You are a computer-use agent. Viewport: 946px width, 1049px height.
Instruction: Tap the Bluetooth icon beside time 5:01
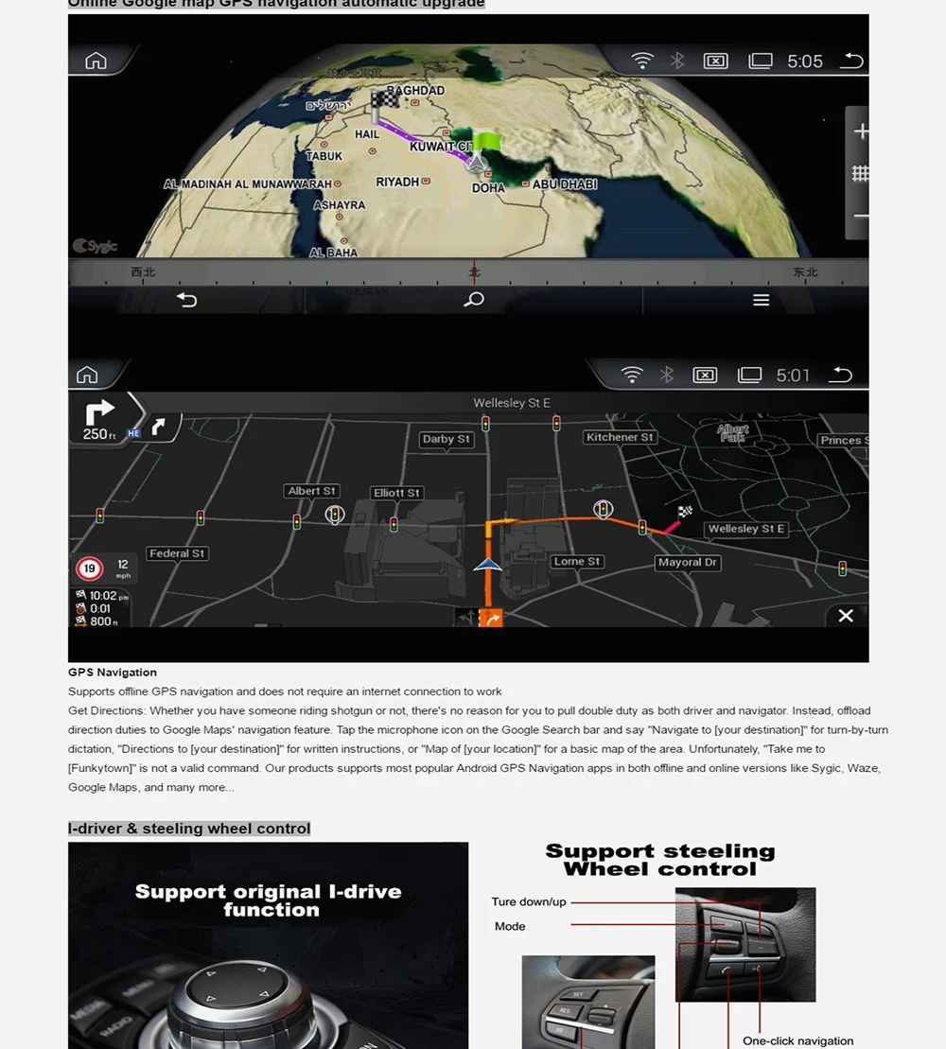coord(667,375)
